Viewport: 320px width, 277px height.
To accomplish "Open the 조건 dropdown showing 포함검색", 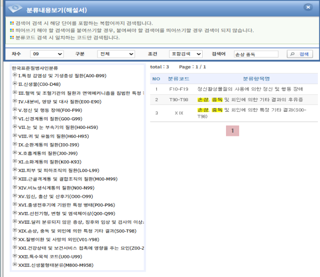I will 186,54.
